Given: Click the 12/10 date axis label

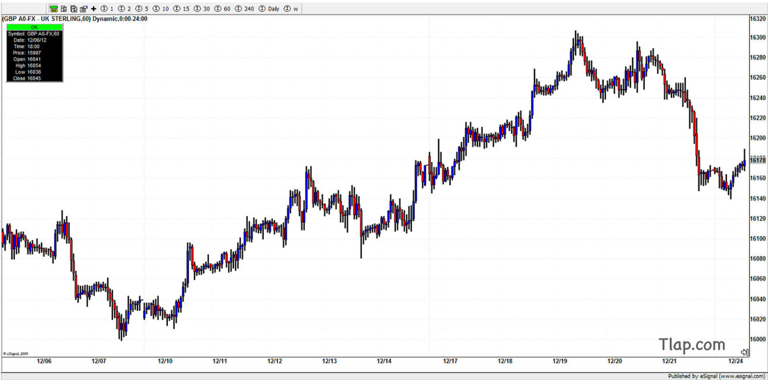Looking at the screenshot, I should point(166,362).
